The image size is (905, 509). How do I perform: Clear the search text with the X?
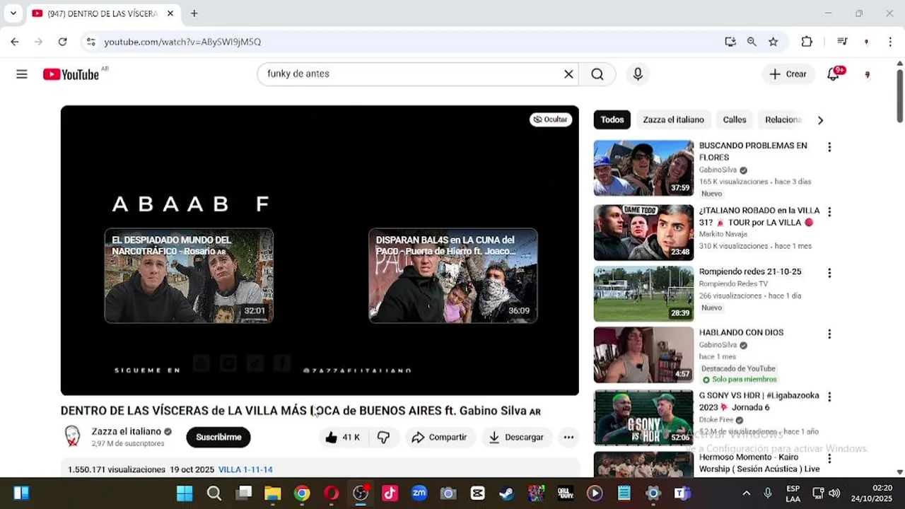pos(568,74)
